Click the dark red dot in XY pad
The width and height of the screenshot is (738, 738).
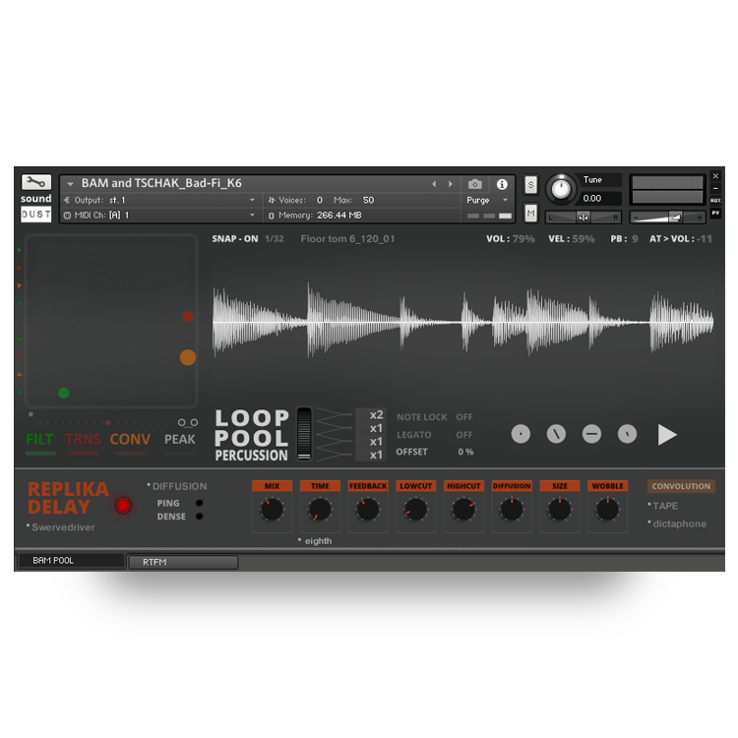coord(188,317)
